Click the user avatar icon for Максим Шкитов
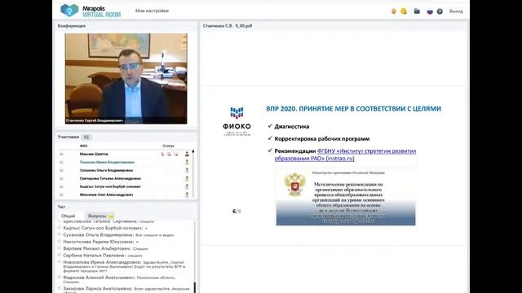The height and width of the screenshot is (293, 522). [x=187, y=154]
